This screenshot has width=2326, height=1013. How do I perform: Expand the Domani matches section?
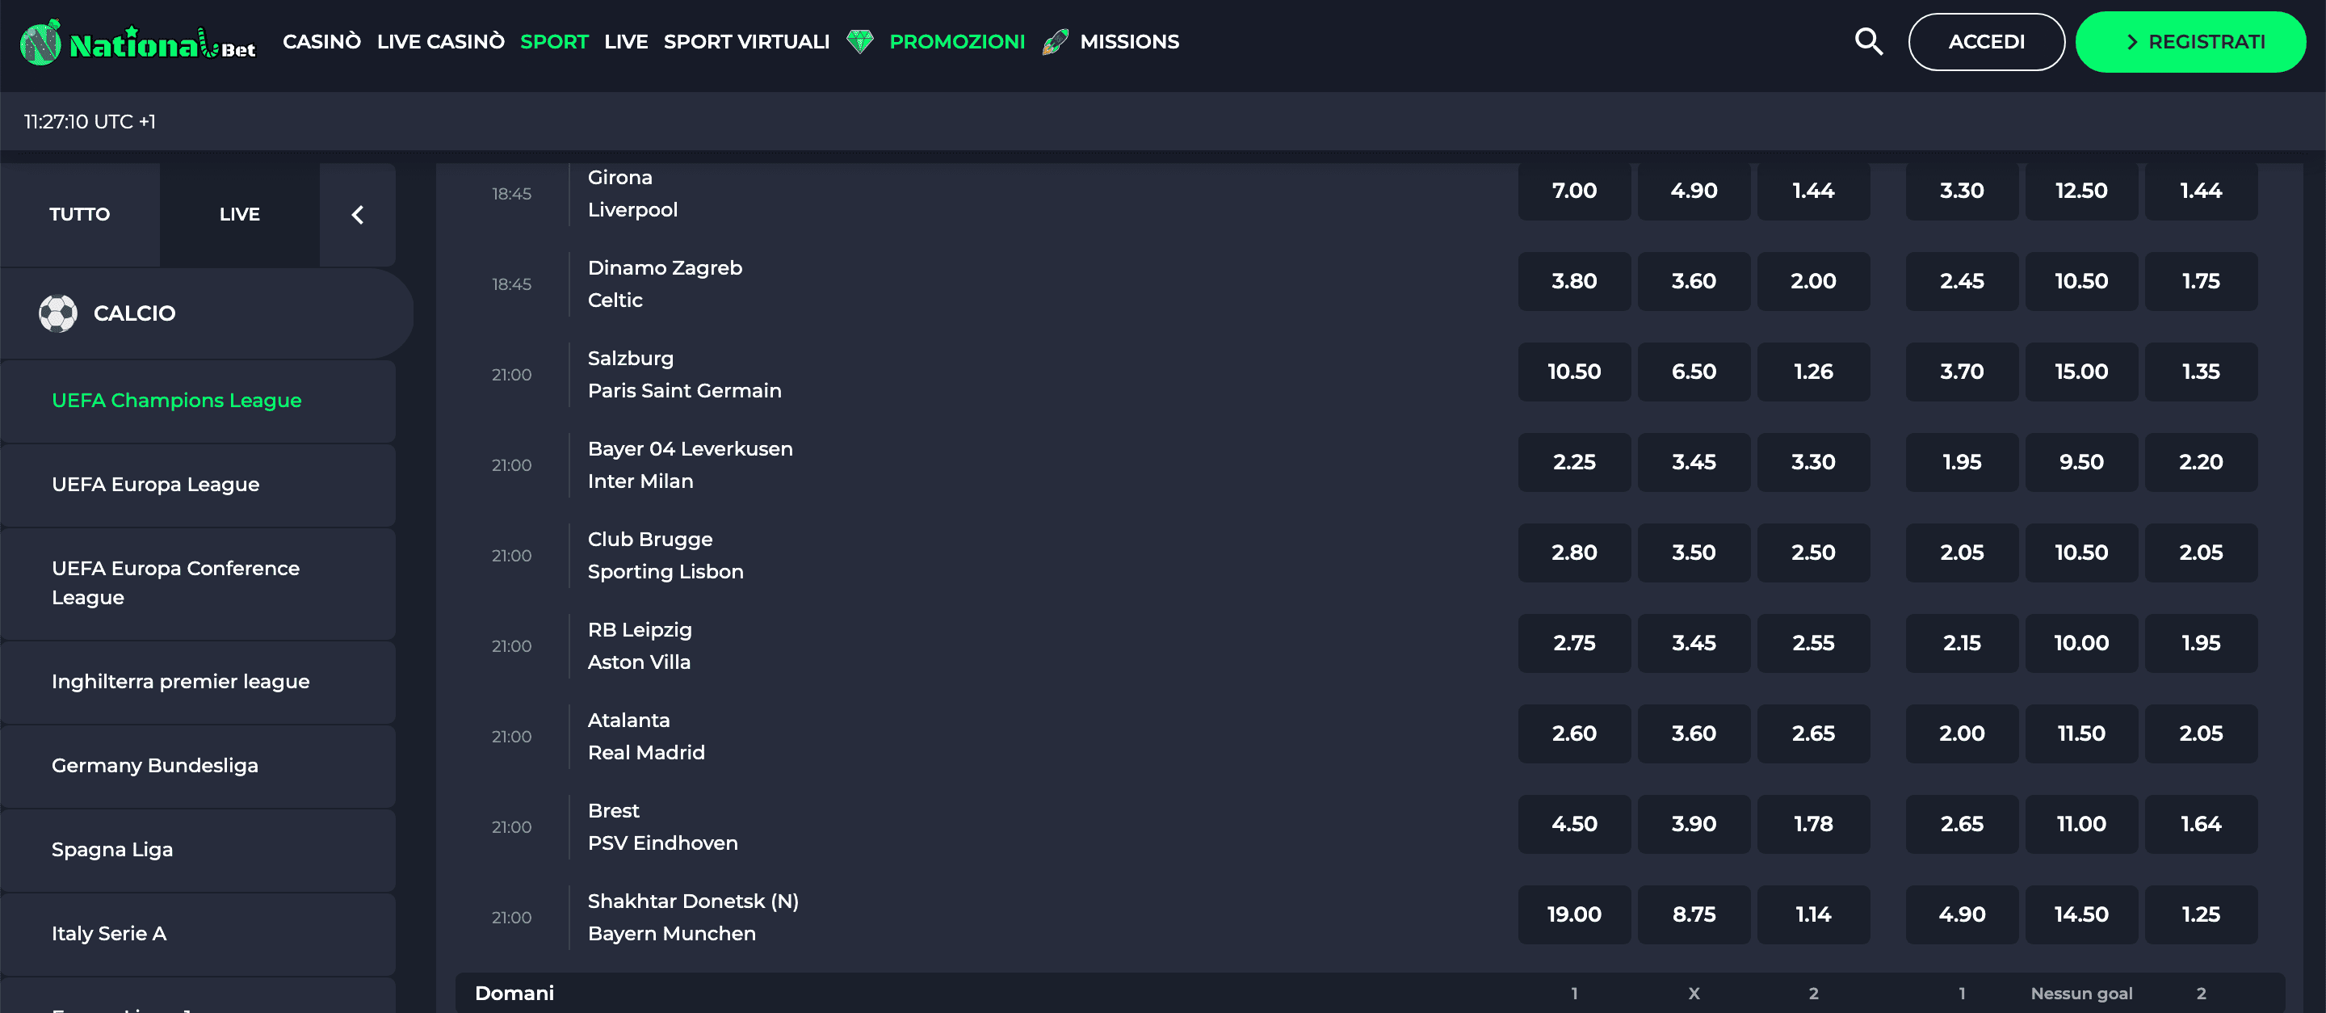point(514,993)
